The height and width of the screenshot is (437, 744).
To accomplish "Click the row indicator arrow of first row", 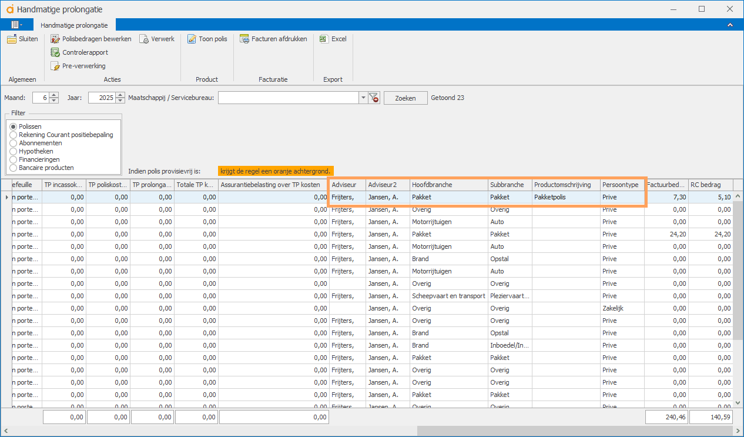I will point(6,197).
